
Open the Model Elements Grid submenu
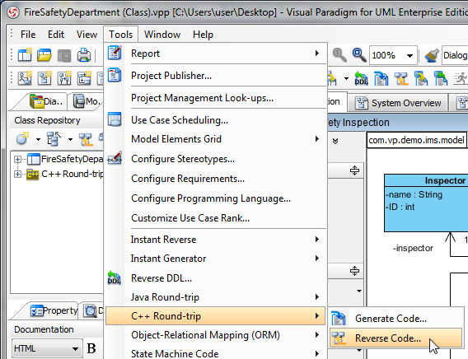(x=216, y=139)
